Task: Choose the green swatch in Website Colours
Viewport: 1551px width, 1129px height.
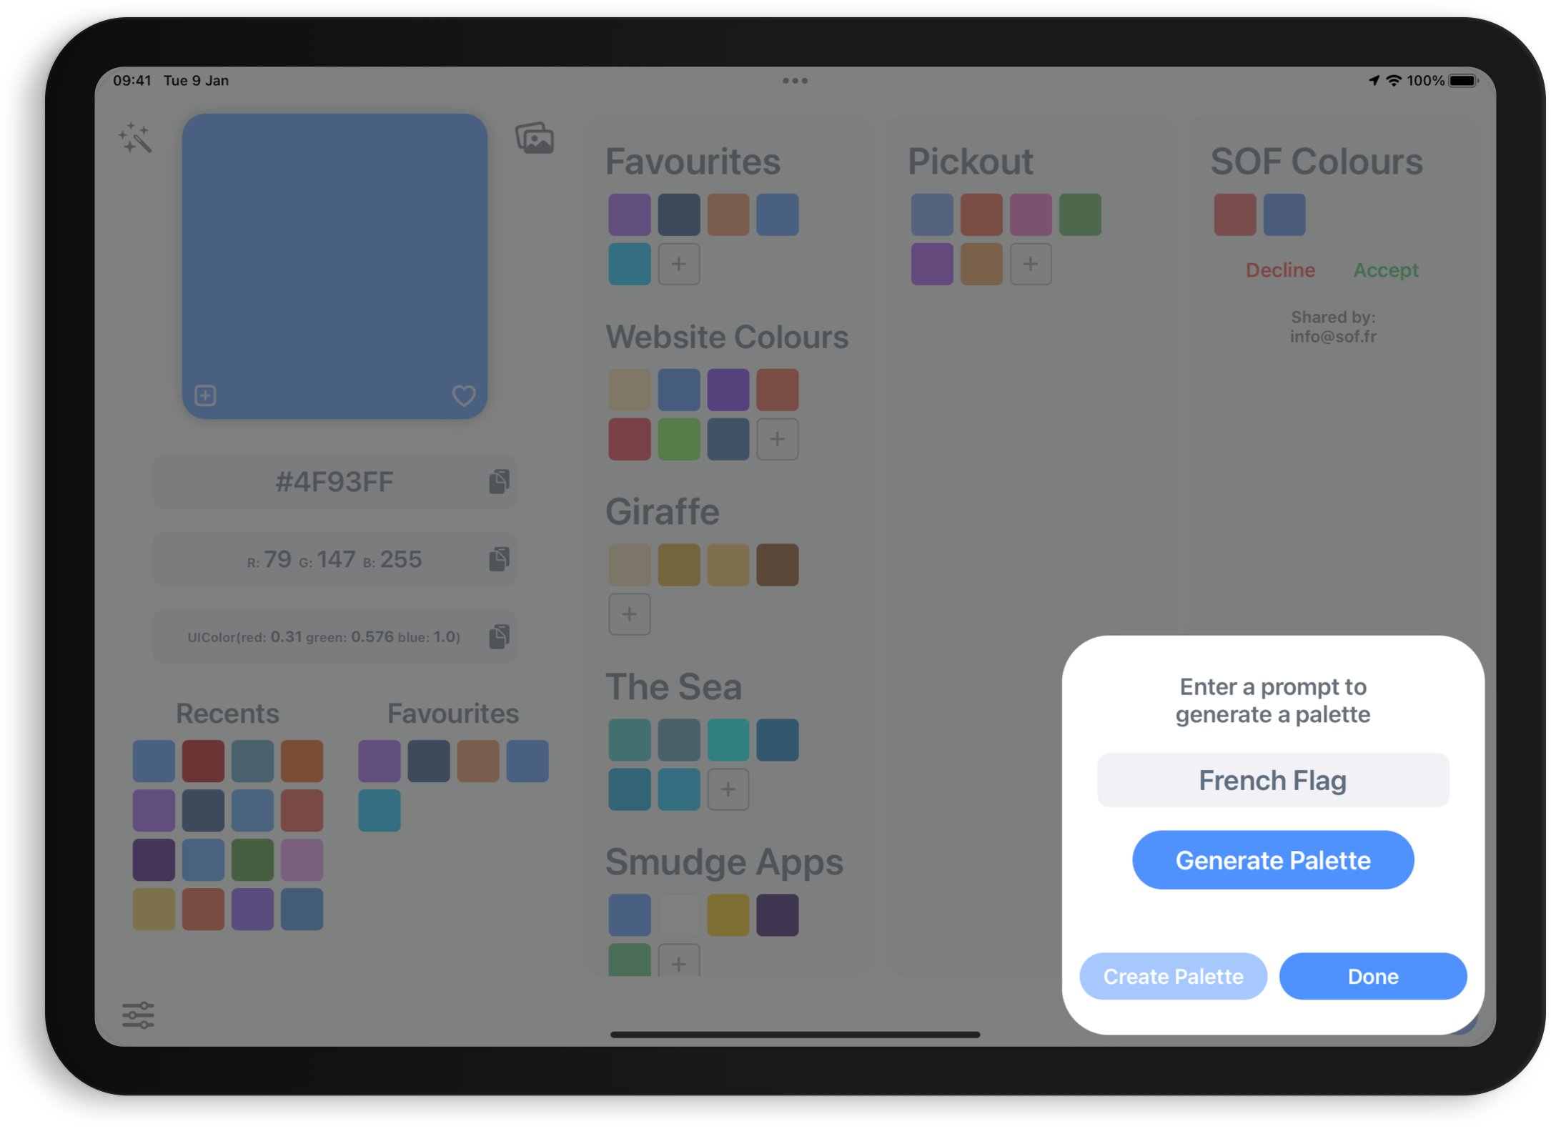Action: point(679,439)
